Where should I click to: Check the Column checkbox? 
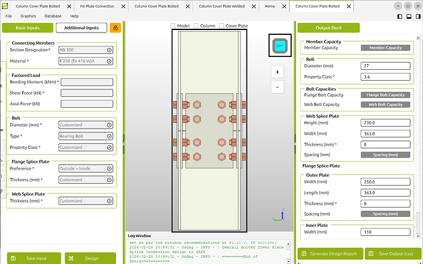(x=196, y=26)
